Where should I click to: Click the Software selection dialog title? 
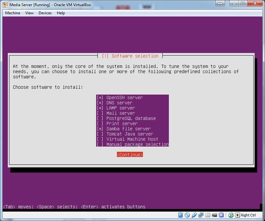click(x=130, y=56)
